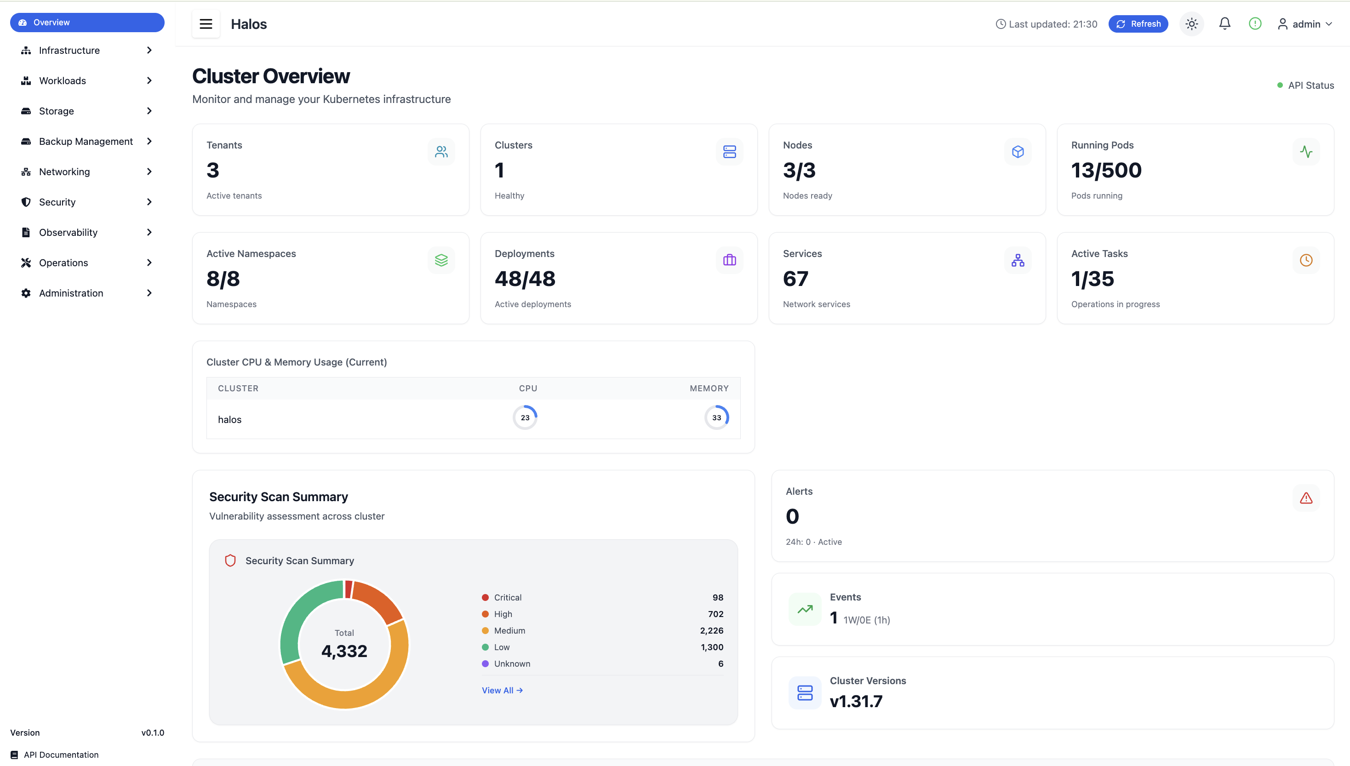Image resolution: width=1350 pixels, height=766 pixels.
Task: Click the Deployments briefcase icon
Action: [x=729, y=260]
